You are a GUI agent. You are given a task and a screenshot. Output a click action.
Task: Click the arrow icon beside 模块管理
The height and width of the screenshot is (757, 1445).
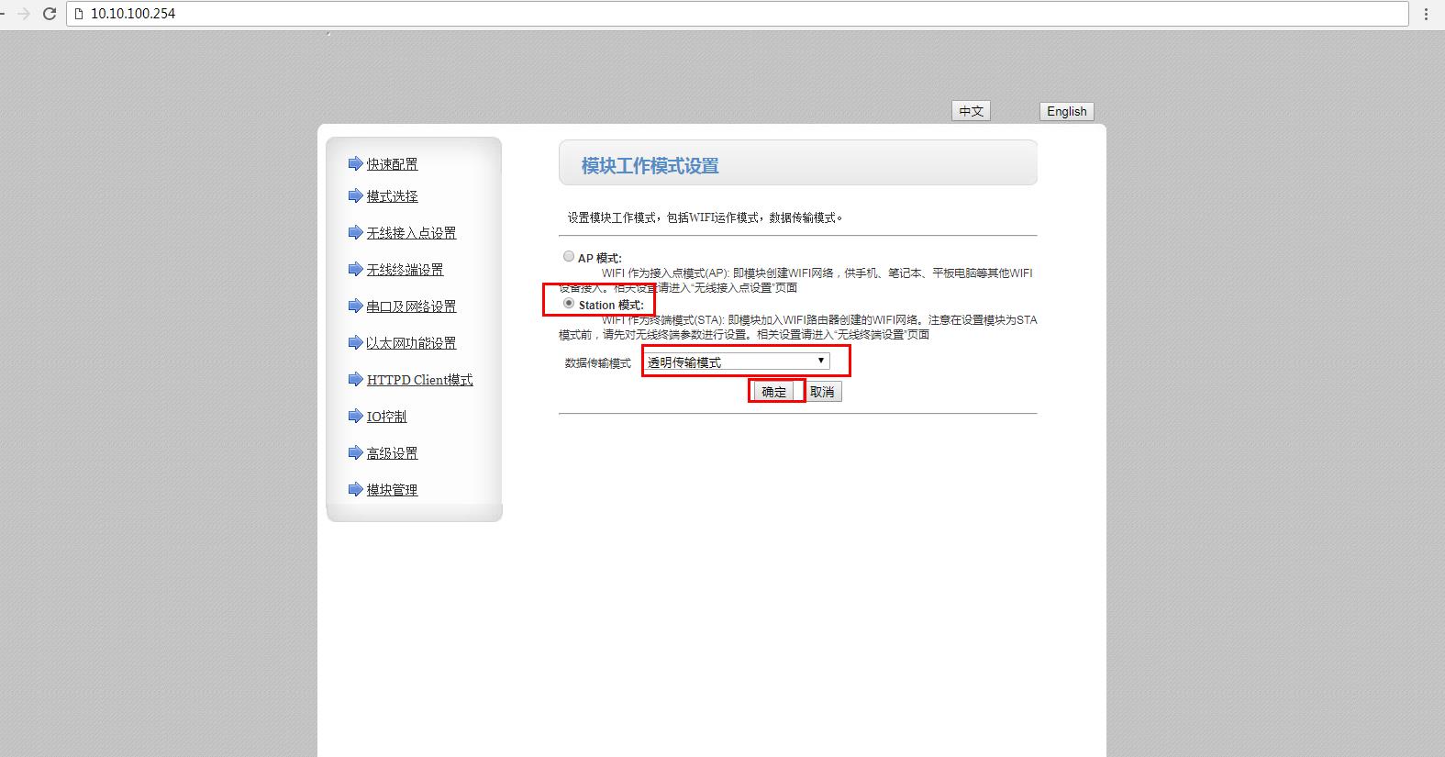coord(355,489)
